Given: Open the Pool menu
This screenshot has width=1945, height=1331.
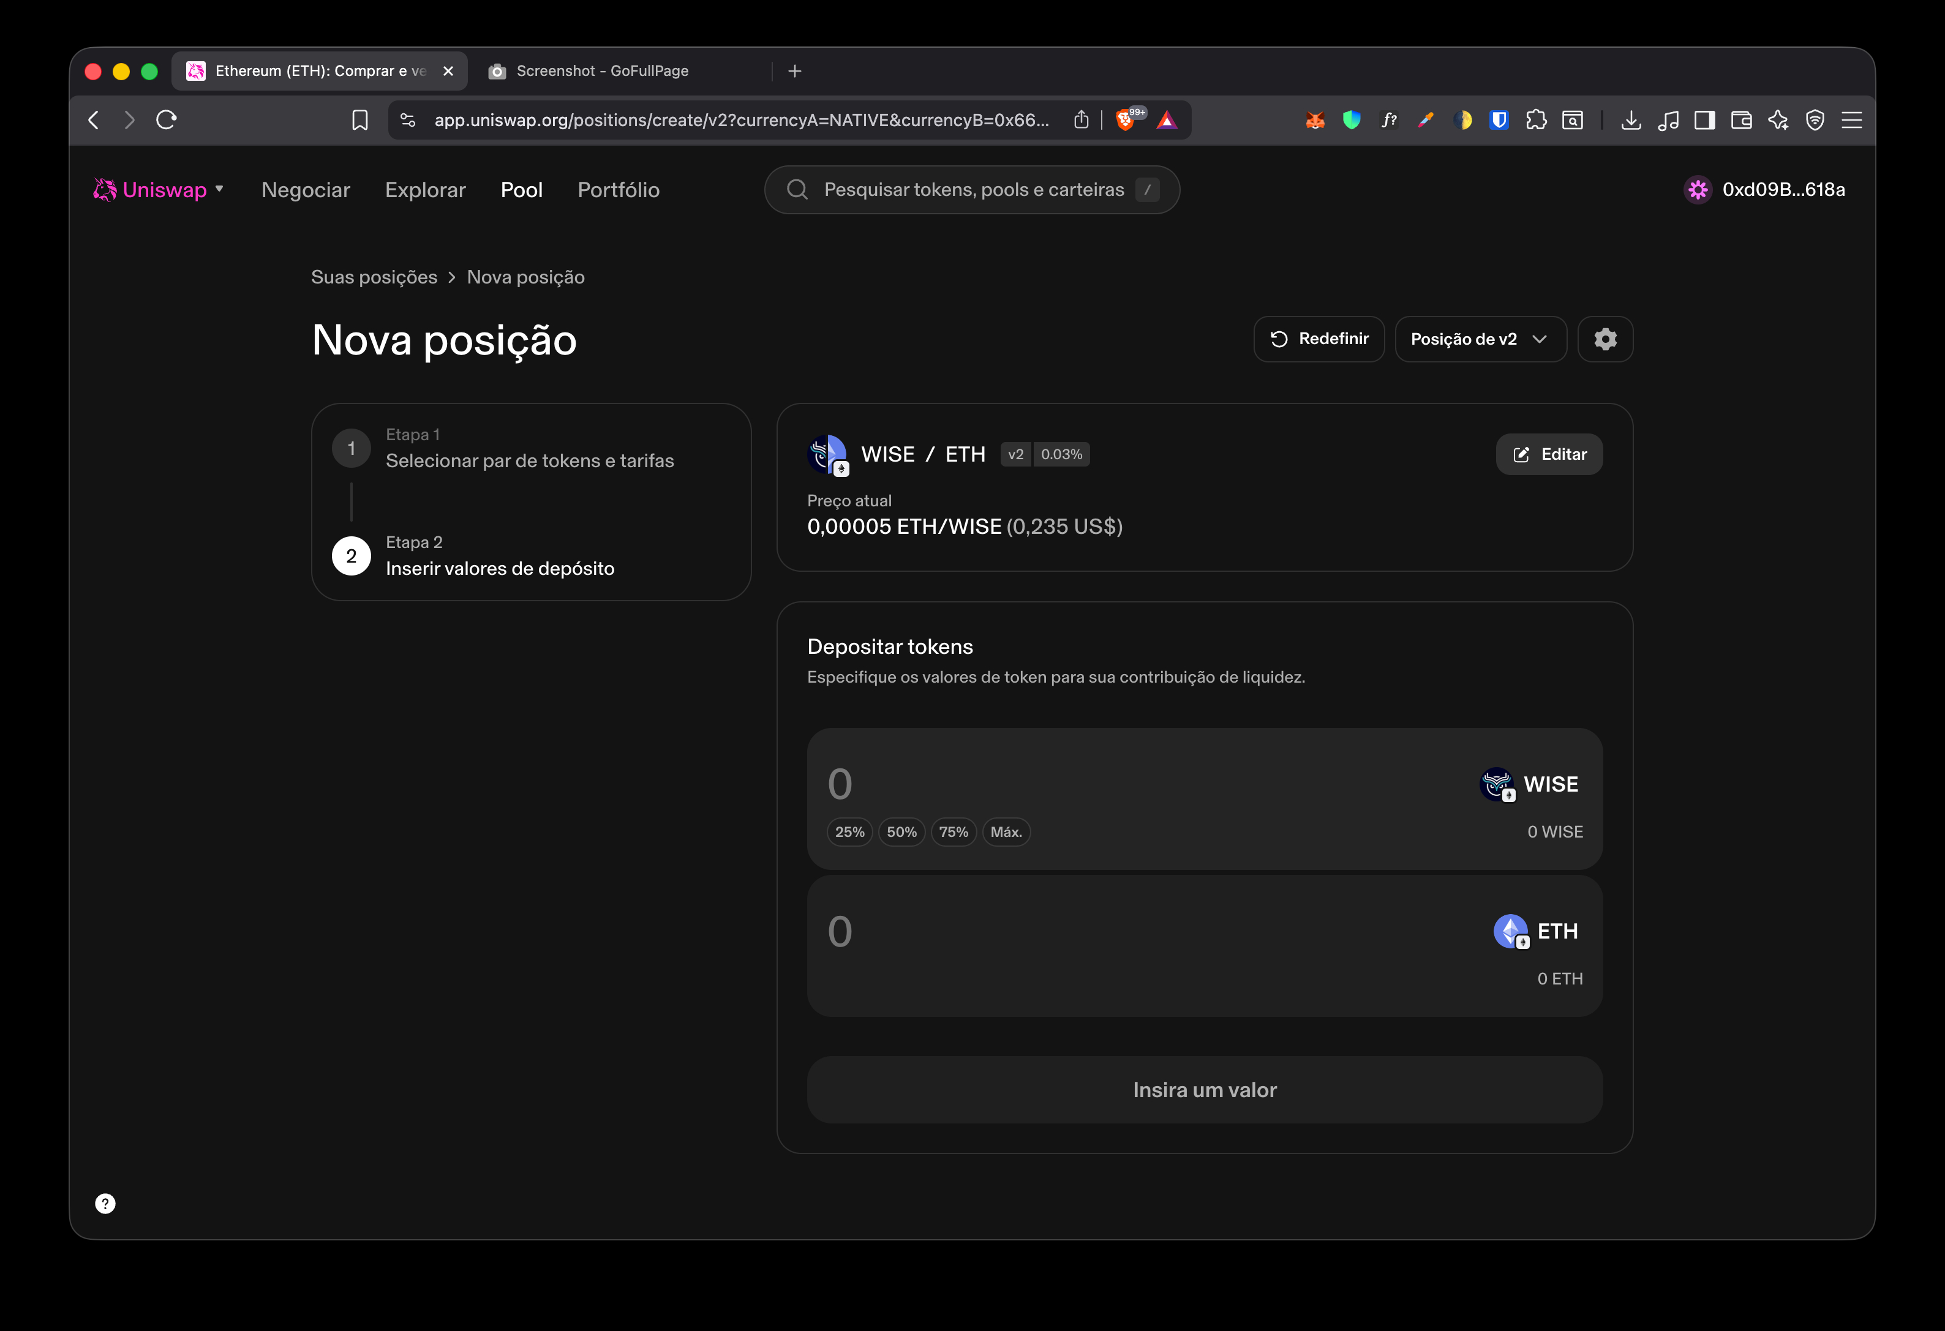Looking at the screenshot, I should [x=521, y=190].
